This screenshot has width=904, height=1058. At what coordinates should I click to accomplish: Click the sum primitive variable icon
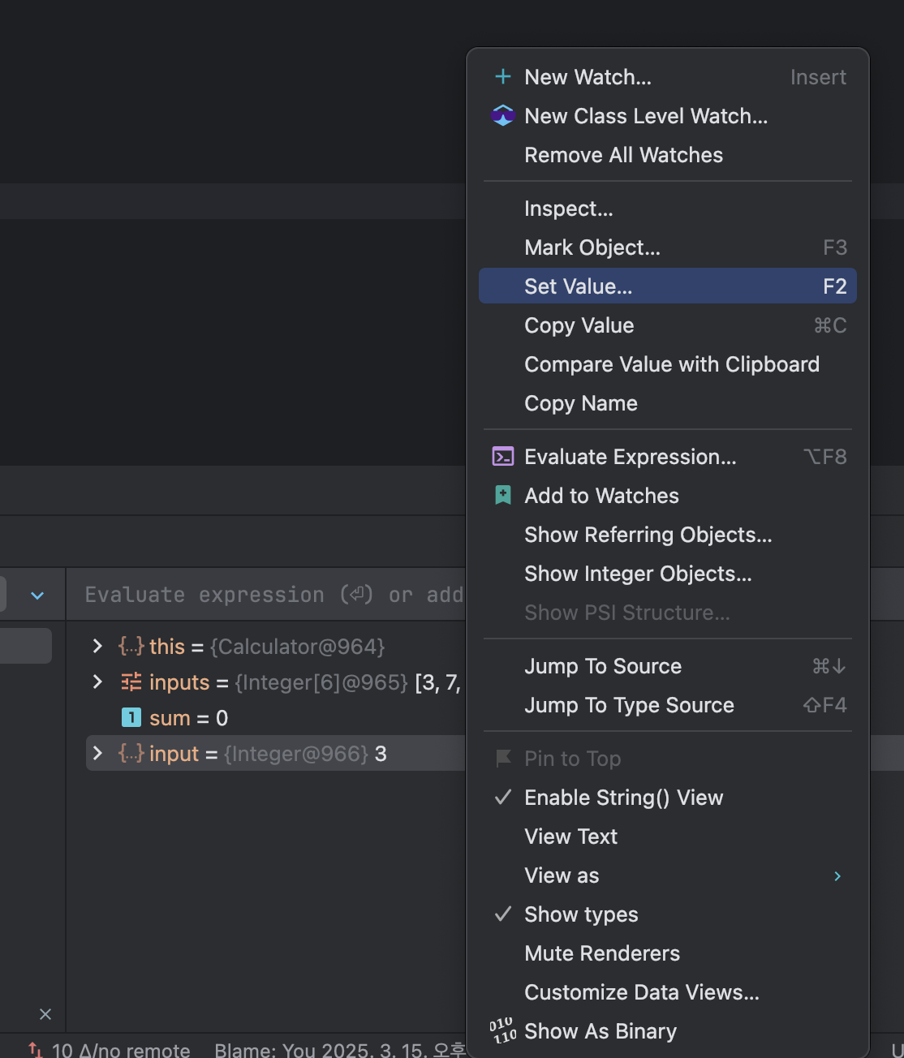pyautogui.click(x=131, y=718)
